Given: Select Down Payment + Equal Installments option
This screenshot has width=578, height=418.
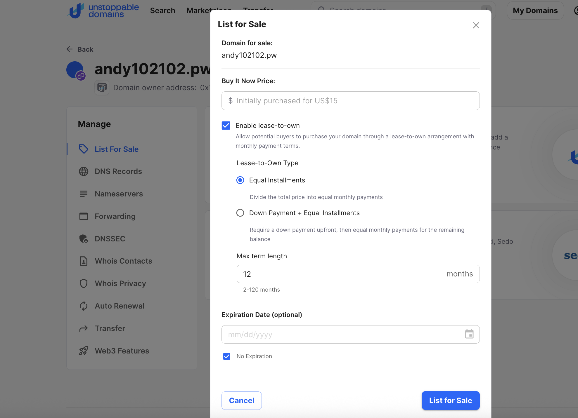Looking at the screenshot, I should pos(240,213).
